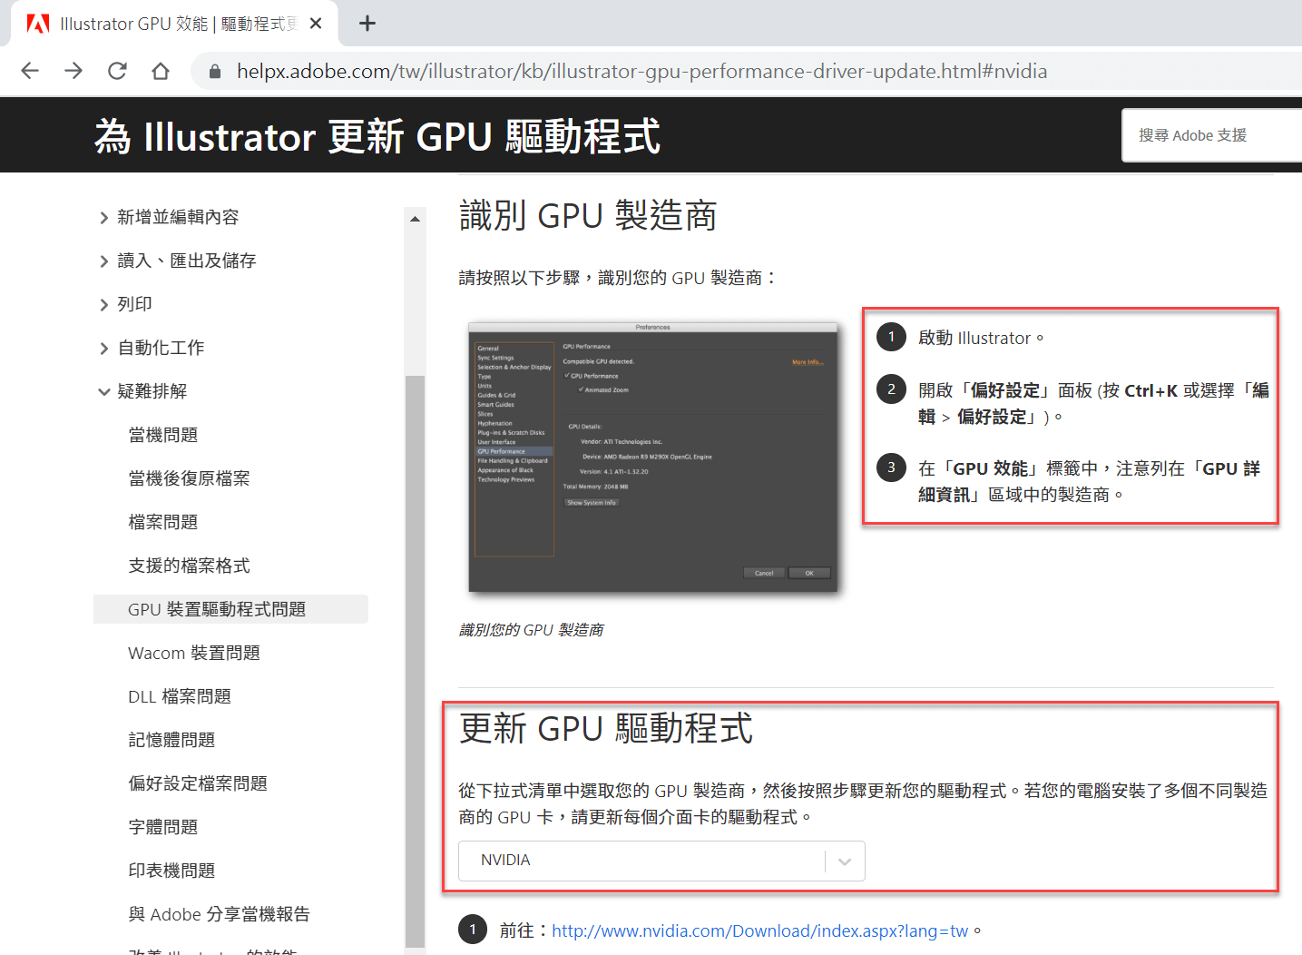The height and width of the screenshot is (955, 1302).
Task: Open the 偏好設定檔案問題 sidebar link
Action: point(198,783)
